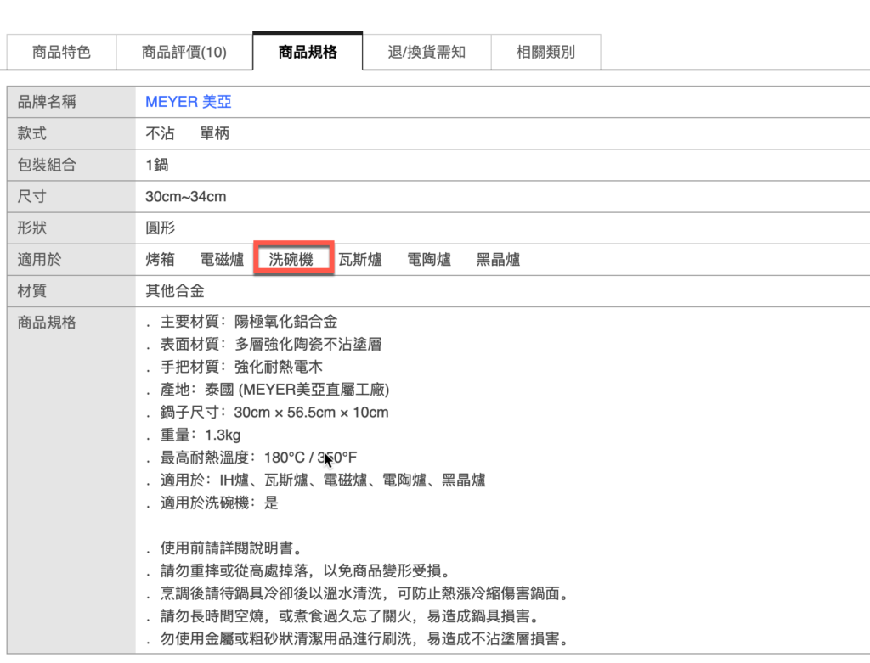Click 瓦斯爐 in the 適用於 row
The height and width of the screenshot is (663, 870).
click(x=360, y=260)
